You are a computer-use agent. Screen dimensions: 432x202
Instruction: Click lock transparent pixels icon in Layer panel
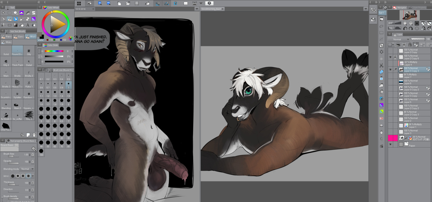click(x=416, y=44)
